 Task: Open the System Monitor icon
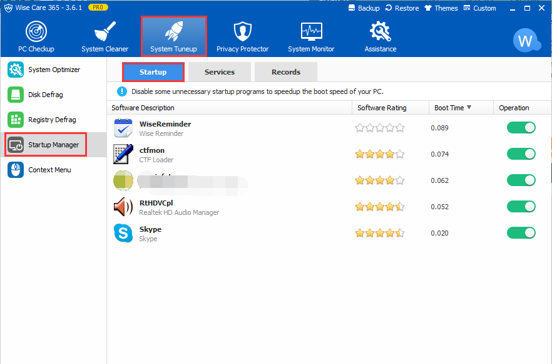pyautogui.click(x=311, y=31)
